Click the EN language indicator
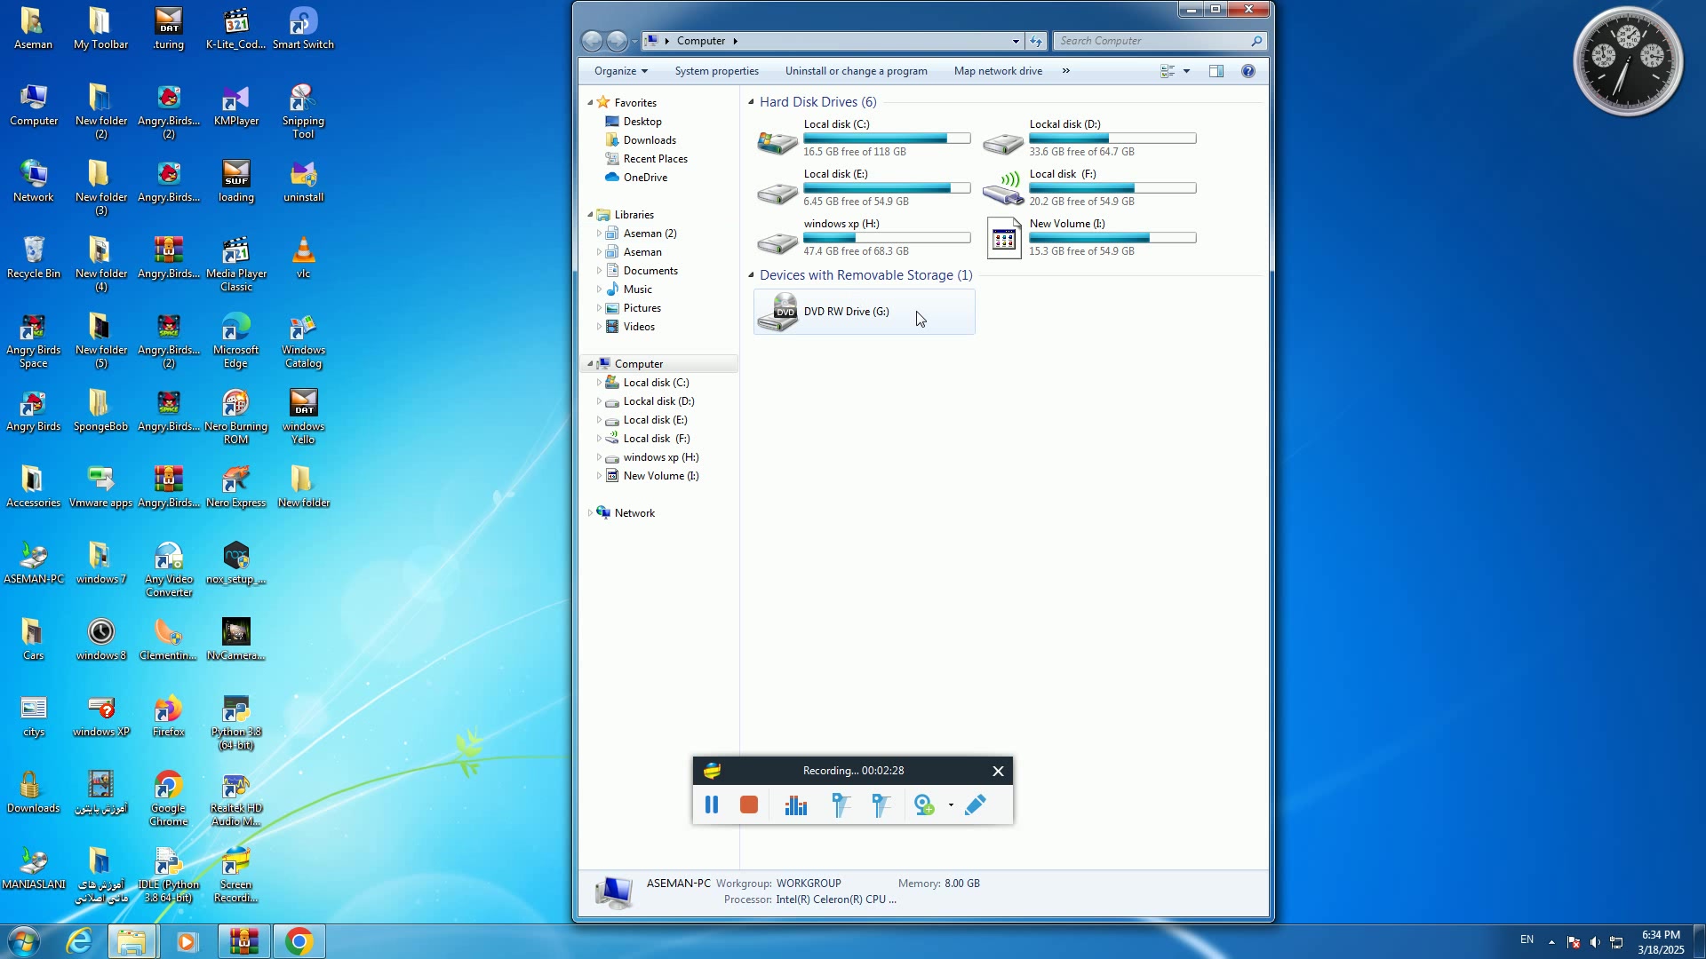The height and width of the screenshot is (959, 1706). pyautogui.click(x=1527, y=939)
